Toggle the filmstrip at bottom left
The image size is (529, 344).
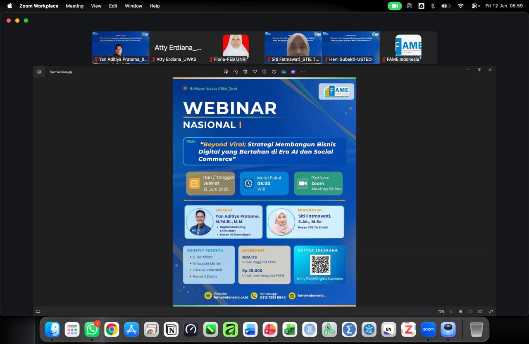click(38, 311)
